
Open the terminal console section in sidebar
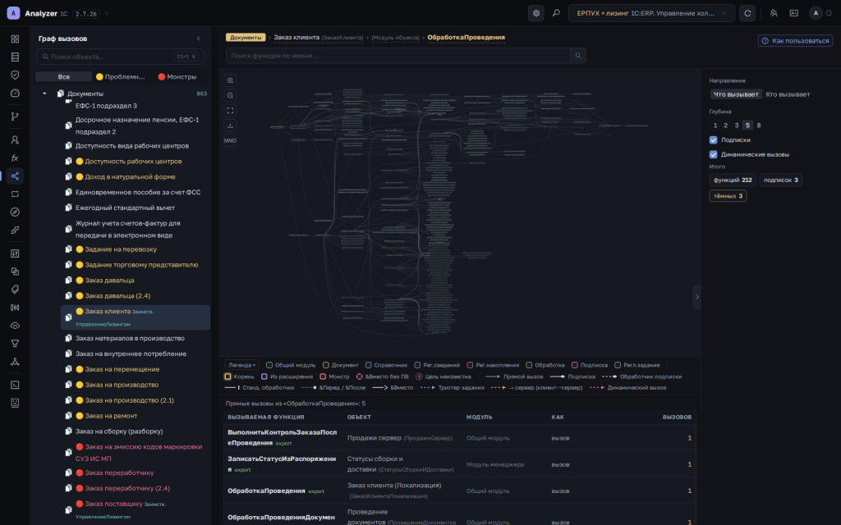coord(15,385)
